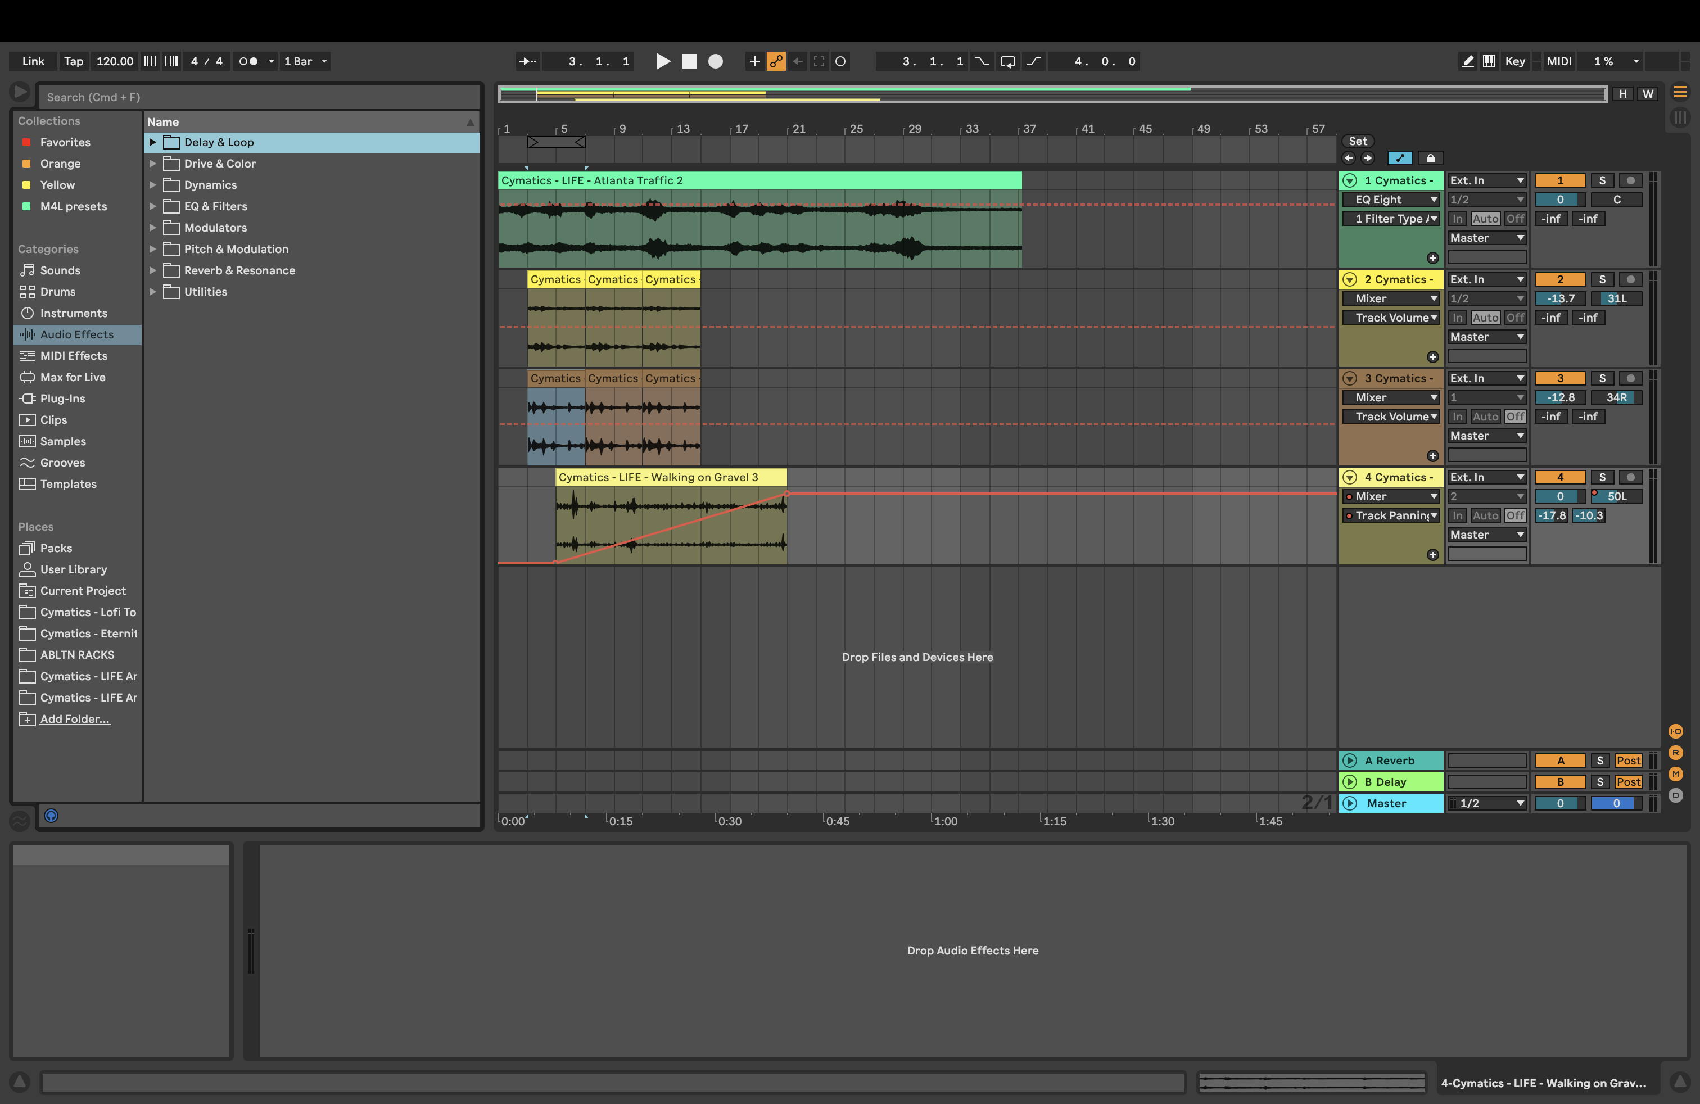
Task: Click the browser Search field
Action: (260, 98)
